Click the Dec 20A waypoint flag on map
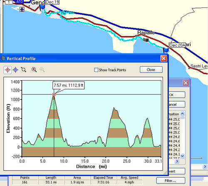208x186 pixels. pos(166,50)
